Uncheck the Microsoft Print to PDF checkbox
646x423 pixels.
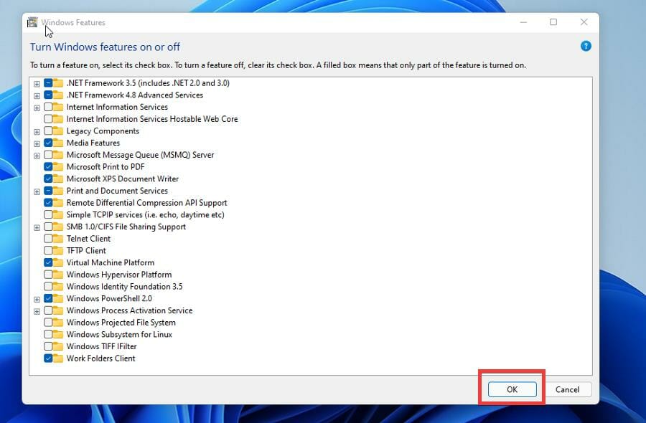tap(48, 166)
